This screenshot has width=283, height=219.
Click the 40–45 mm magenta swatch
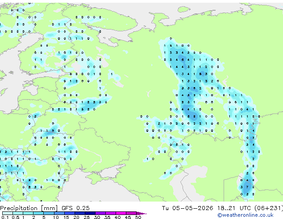pyautogui.click(x=121, y=213)
